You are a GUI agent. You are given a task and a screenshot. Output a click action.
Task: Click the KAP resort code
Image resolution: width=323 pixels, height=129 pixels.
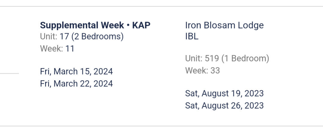click(141, 25)
